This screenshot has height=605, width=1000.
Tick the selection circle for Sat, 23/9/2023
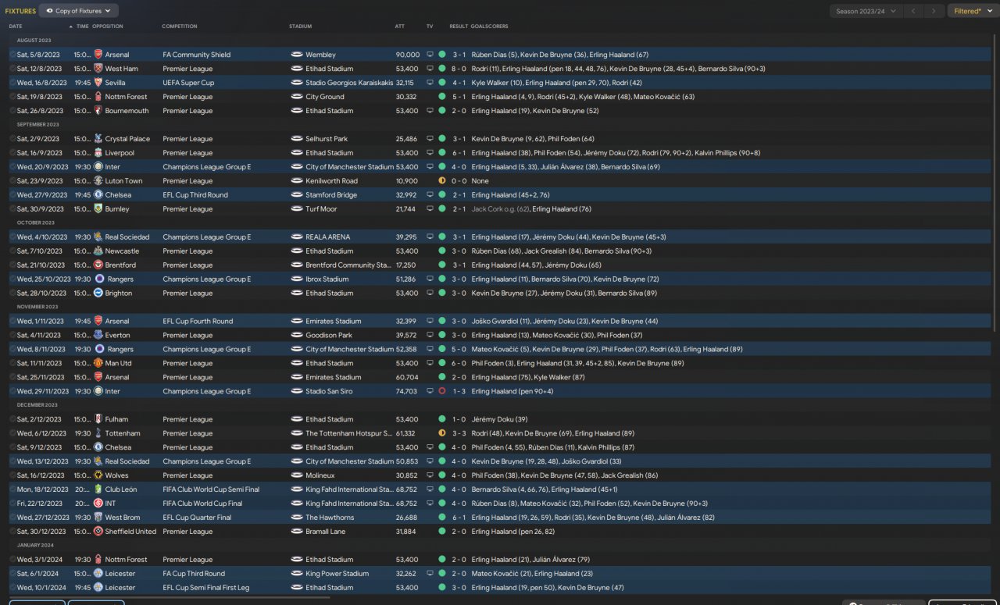pos(12,181)
